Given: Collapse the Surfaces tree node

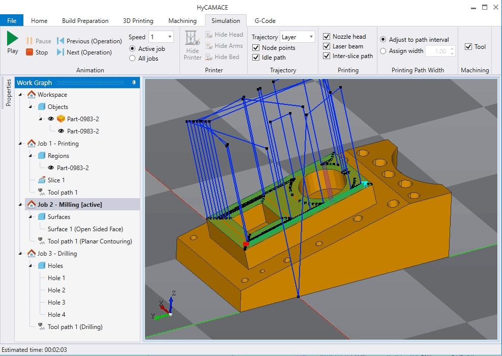Looking at the screenshot, I should point(31,217).
